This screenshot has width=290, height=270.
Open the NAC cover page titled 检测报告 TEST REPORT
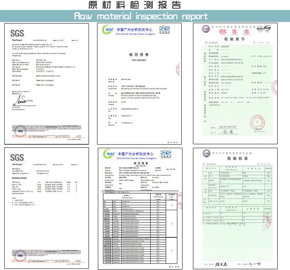pyautogui.click(x=140, y=84)
